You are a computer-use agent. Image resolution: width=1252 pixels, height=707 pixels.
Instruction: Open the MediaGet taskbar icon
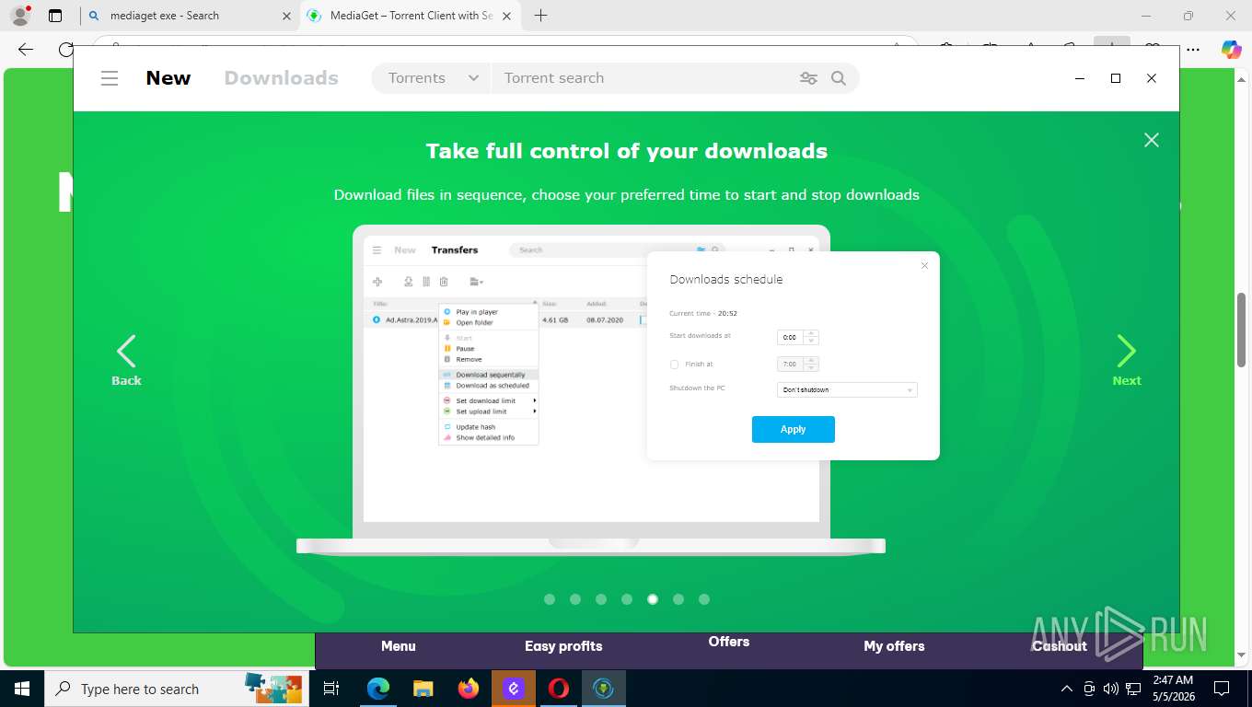tap(604, 689)
